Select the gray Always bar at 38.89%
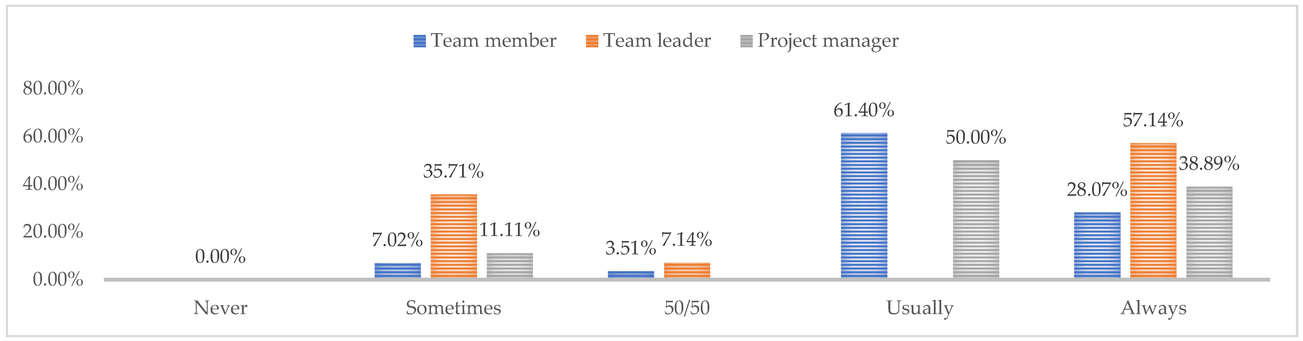The height and width of the screenshot is (341, 1303). pyautogui.click(x=1209, y=232)
